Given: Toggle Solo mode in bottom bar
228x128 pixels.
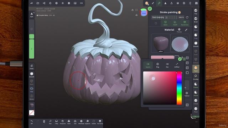Looking at the screenshot, I should click(50, 122).
